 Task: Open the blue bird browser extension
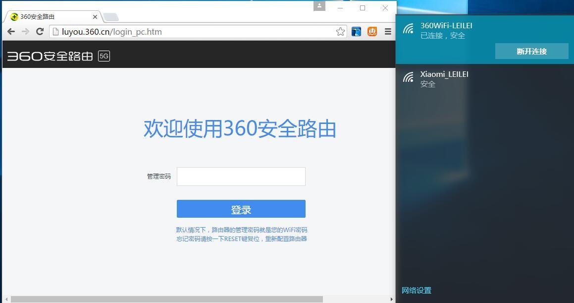pyautogui.click(x=356, y=31)
